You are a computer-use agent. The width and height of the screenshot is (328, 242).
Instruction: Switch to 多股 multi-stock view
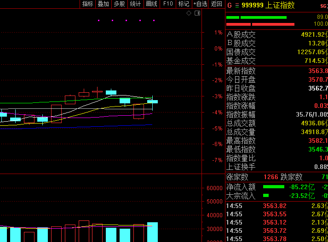click(x=120, y=4)
